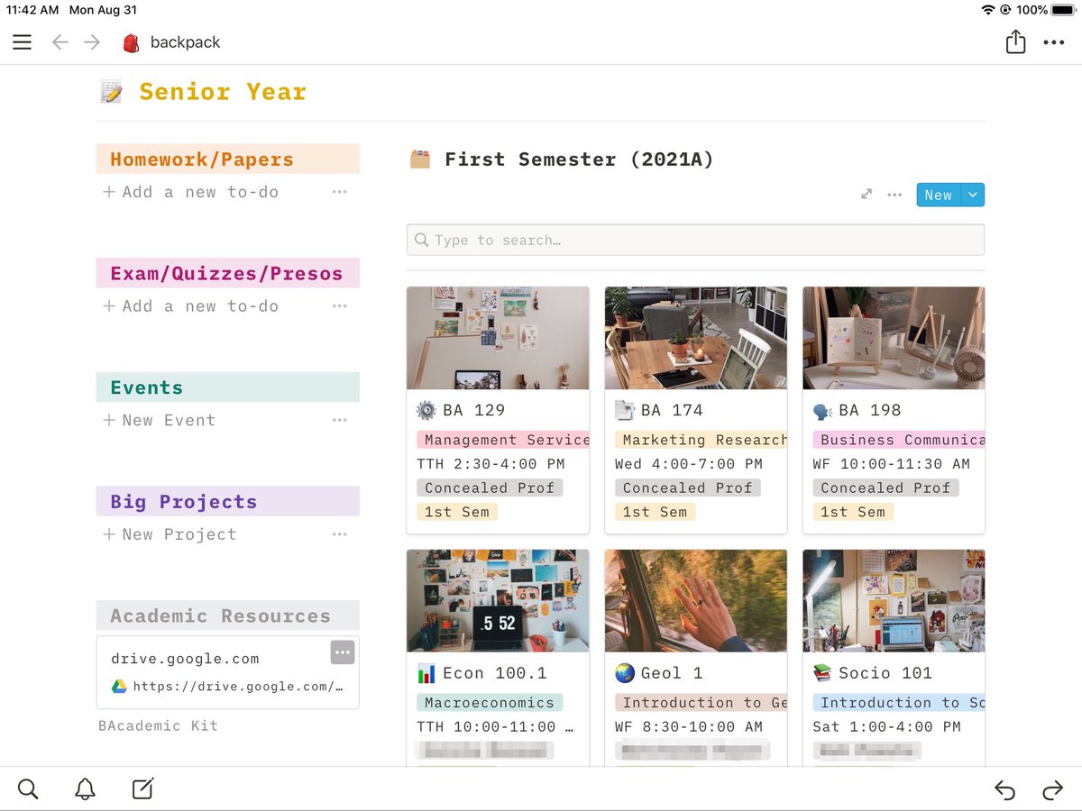Expand the database to full page

(867, 195)
